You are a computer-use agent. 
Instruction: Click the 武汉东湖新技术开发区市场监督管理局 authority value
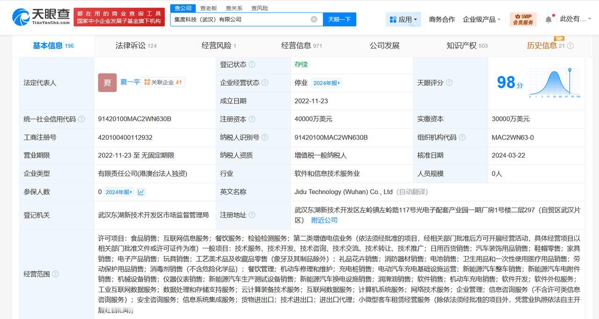pyautogui.click(x=153, y=215)
